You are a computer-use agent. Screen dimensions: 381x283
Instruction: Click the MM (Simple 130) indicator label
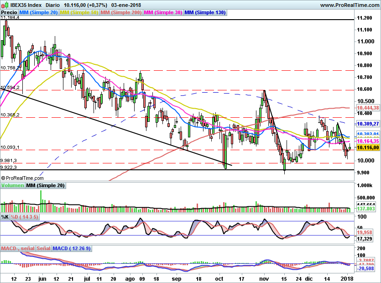point(205,12)
